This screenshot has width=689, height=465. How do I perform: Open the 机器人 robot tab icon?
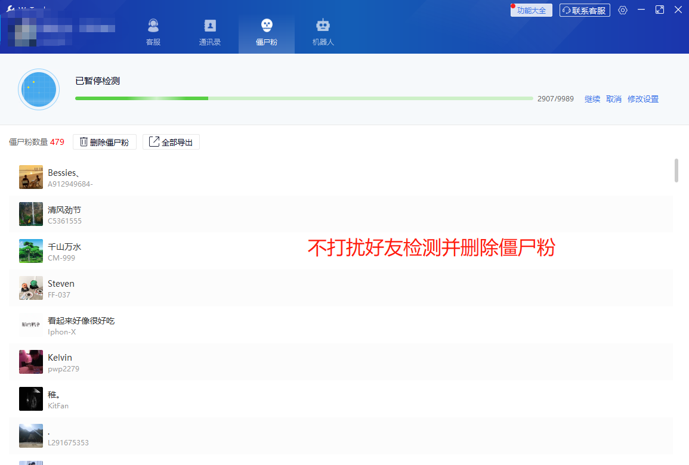click(323, 26)
